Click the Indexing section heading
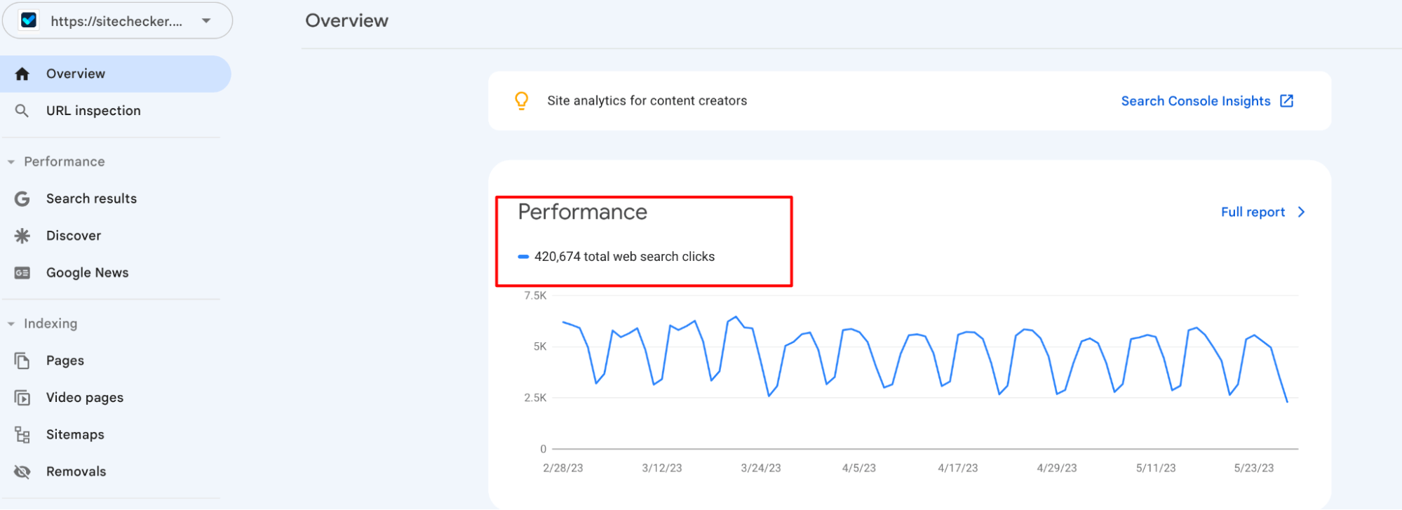 pyautogui.click(x=50, y=323)
